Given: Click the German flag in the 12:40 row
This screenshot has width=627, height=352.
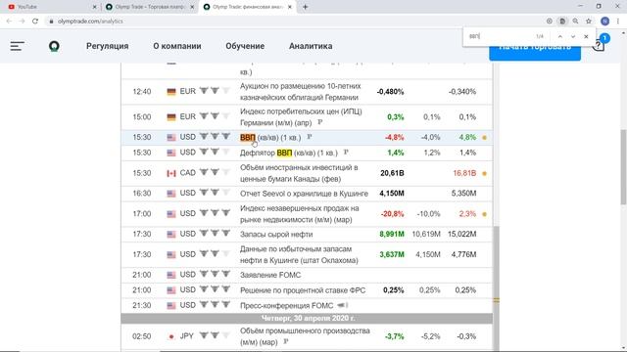Looking at the screenshot, I should coord(171,91).
